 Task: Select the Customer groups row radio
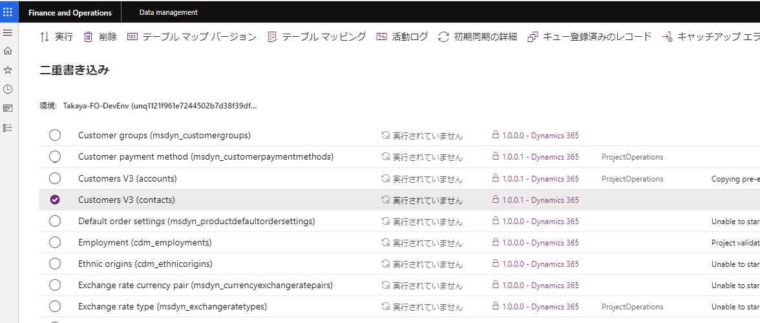coord(55,135)
